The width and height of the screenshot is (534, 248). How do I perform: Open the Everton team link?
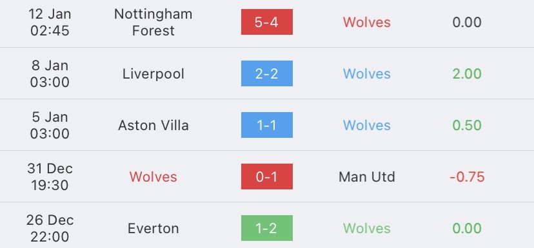click(x=153, y=228)
